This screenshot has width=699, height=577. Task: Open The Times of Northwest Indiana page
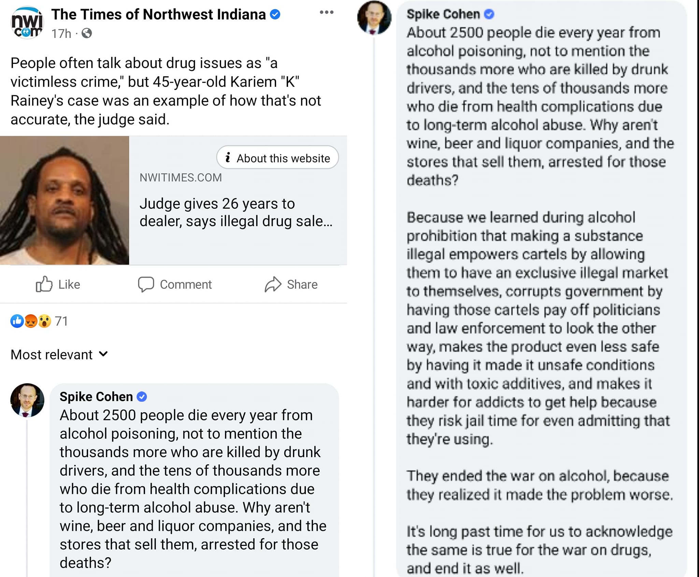158,14
